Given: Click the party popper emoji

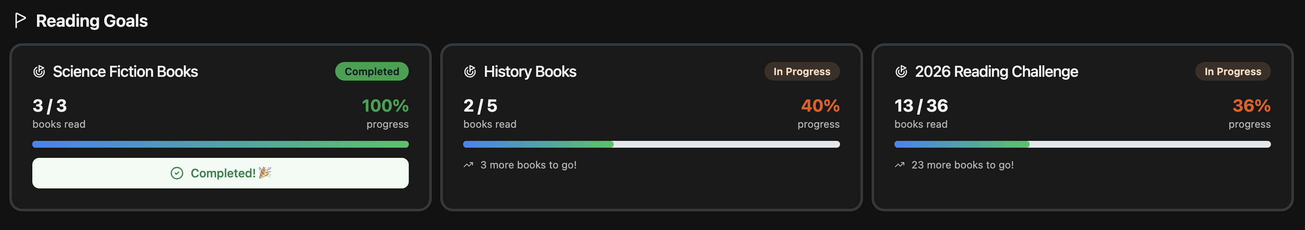Looking at the screenshot, I should pyautogui.click(x=265, y=173).
